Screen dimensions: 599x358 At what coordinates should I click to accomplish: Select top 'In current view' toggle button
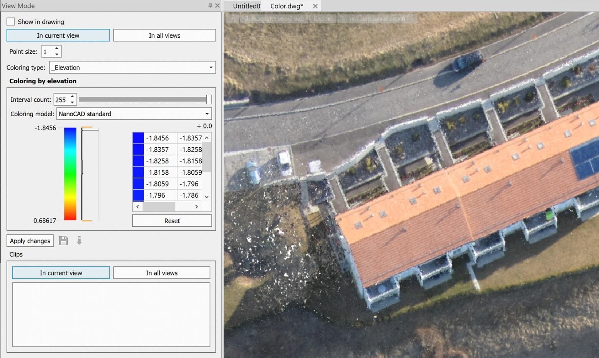point(58,35)
